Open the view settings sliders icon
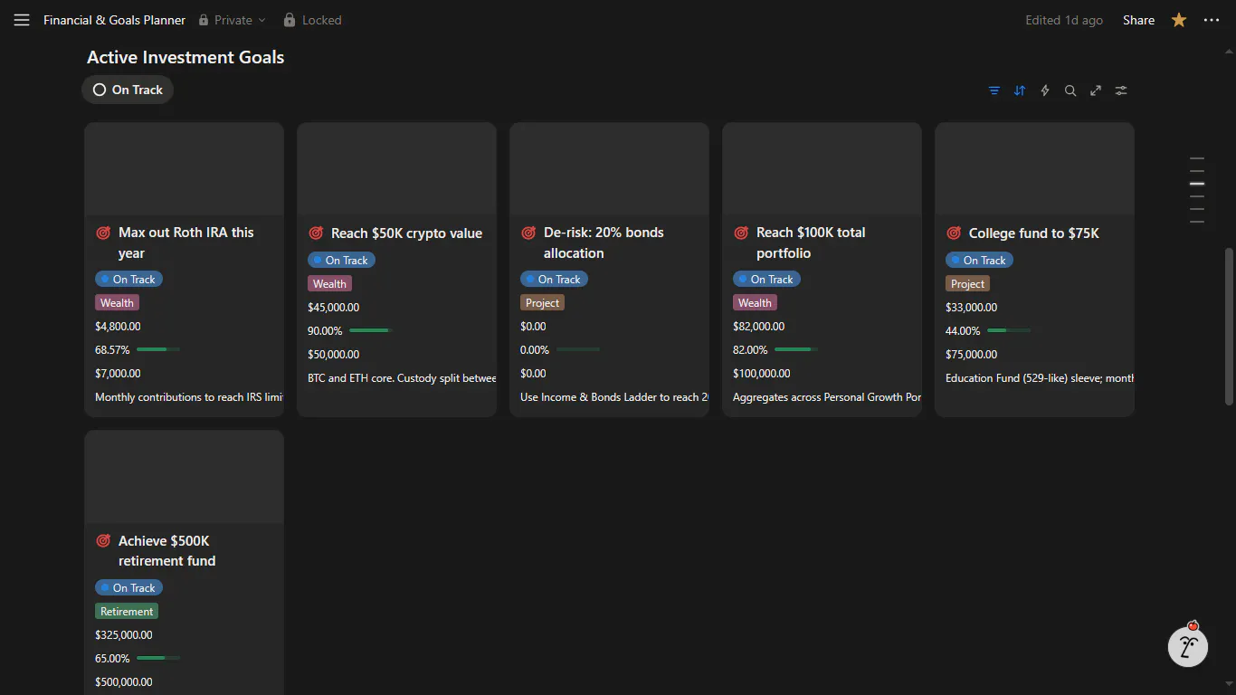Screen dimensions: 1236x695 [x=1121, y=90]
